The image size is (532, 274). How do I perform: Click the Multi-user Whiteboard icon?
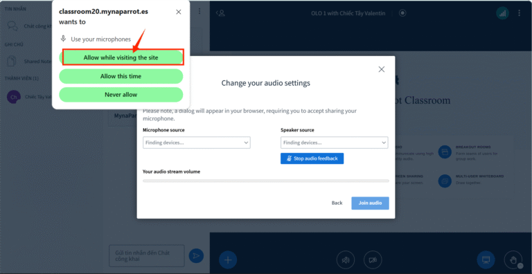[445, 181]
